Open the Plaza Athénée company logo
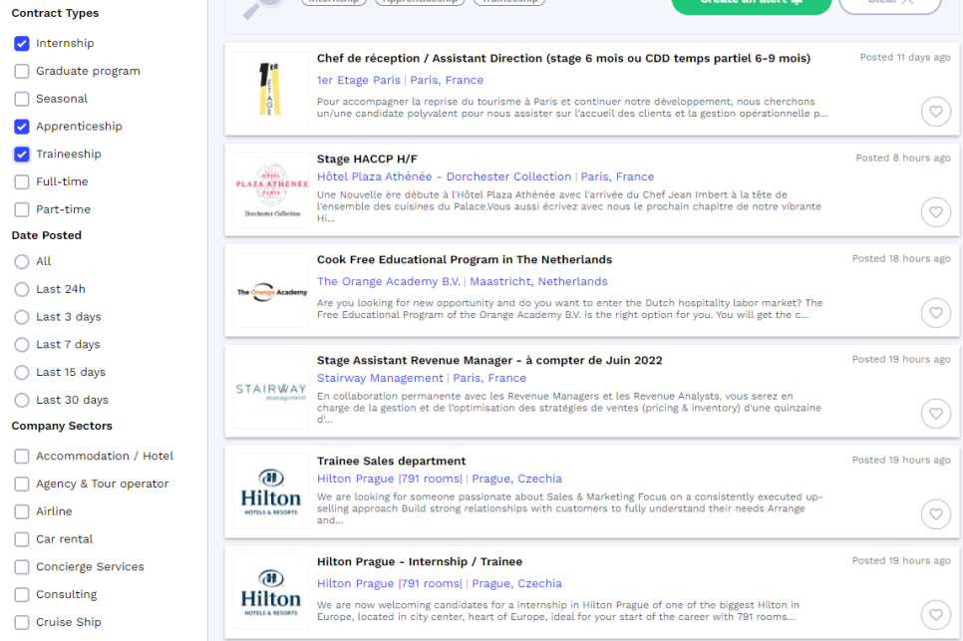Image resolution: width=963 pixels, height=641 pixels. (271, 189)
